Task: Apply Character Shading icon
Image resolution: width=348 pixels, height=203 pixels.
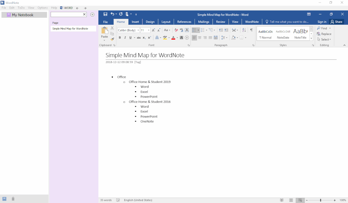Action: coord(182,38)
